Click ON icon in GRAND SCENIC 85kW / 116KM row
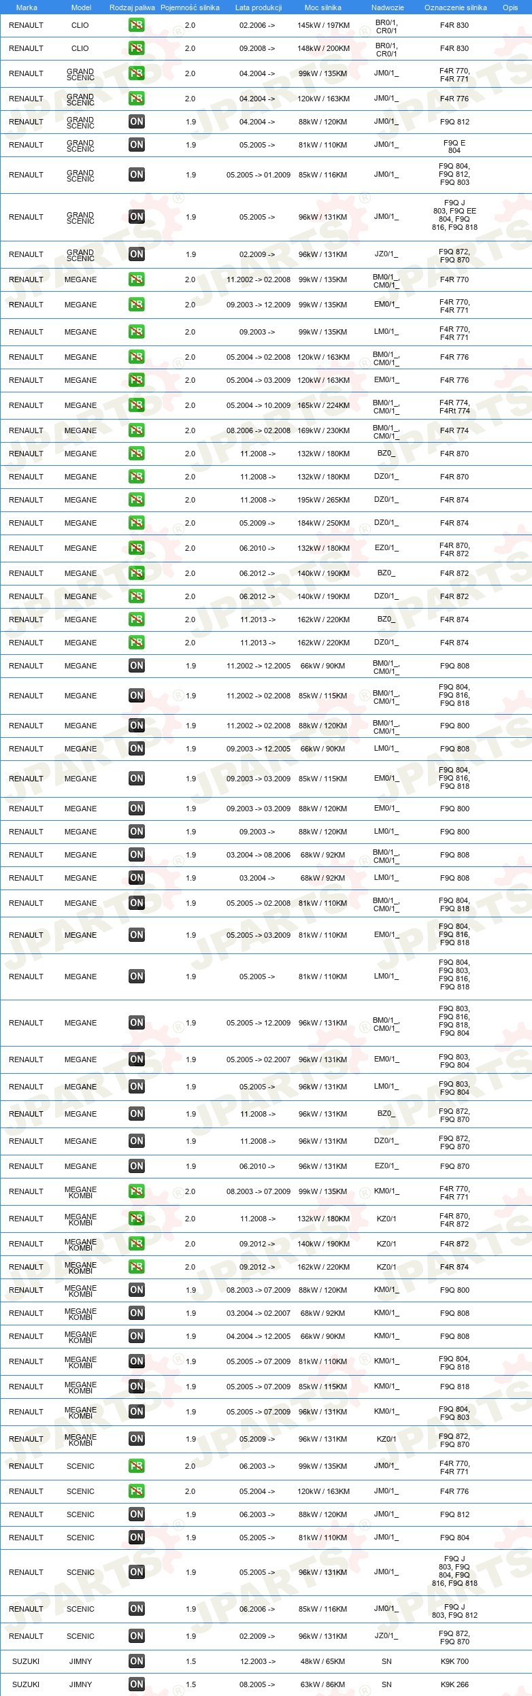This screenshot has width=532, height=1696. click(x=137, y=175)
